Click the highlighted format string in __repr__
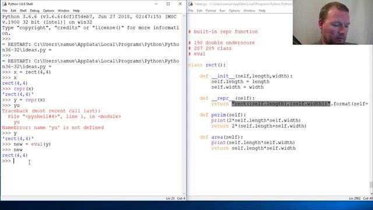 281,104
